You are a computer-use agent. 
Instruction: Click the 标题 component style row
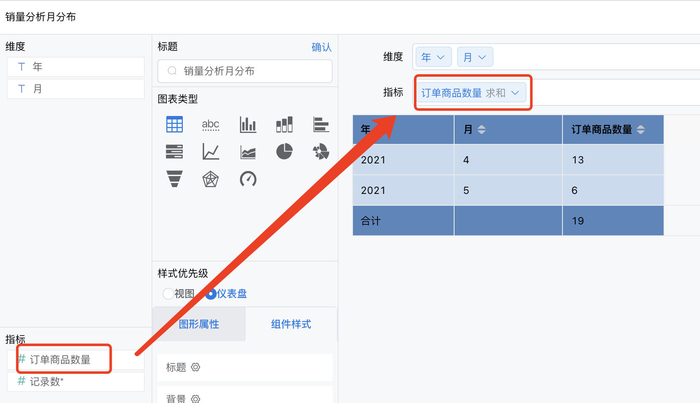coord(245,367)
